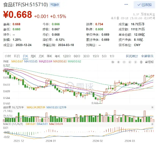
Task: Click 基金份额 12.06亿 value
Action: click(x=139, y=35)
